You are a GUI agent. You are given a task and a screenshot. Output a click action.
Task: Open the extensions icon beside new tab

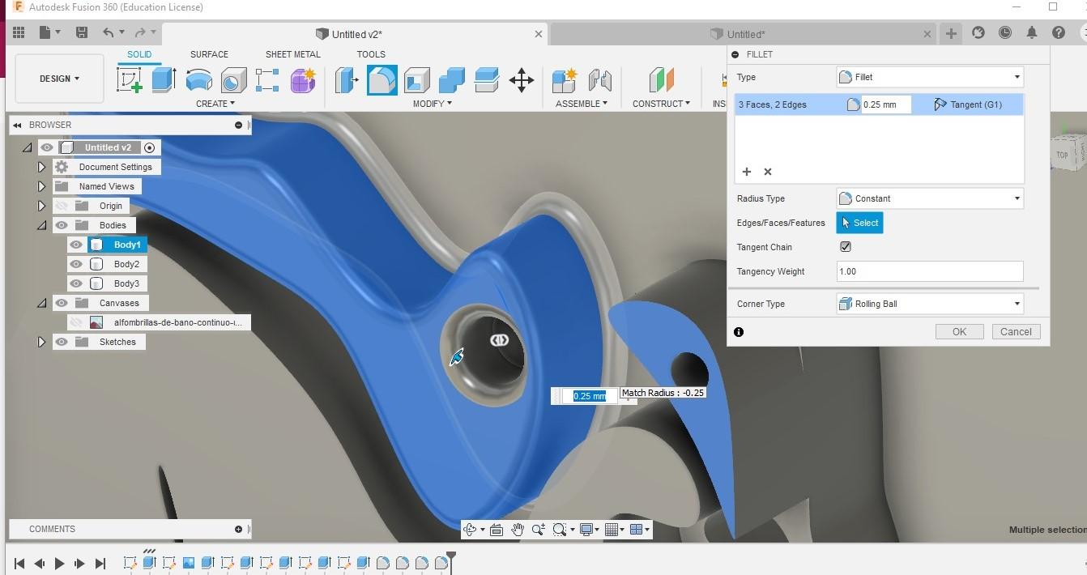[978, 32]
